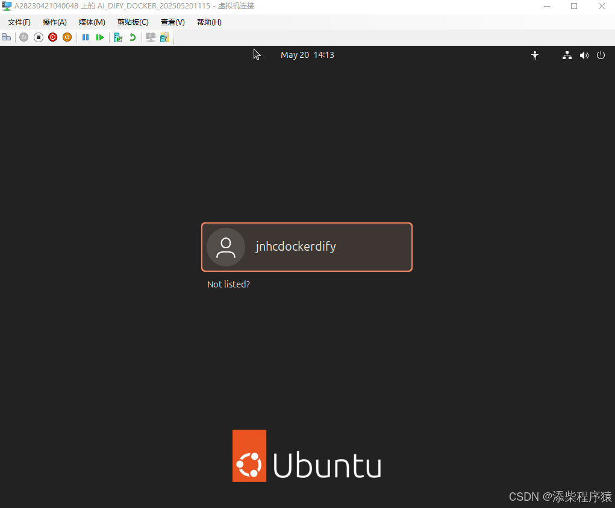Open the 操作(A) menu

(55, 22)
